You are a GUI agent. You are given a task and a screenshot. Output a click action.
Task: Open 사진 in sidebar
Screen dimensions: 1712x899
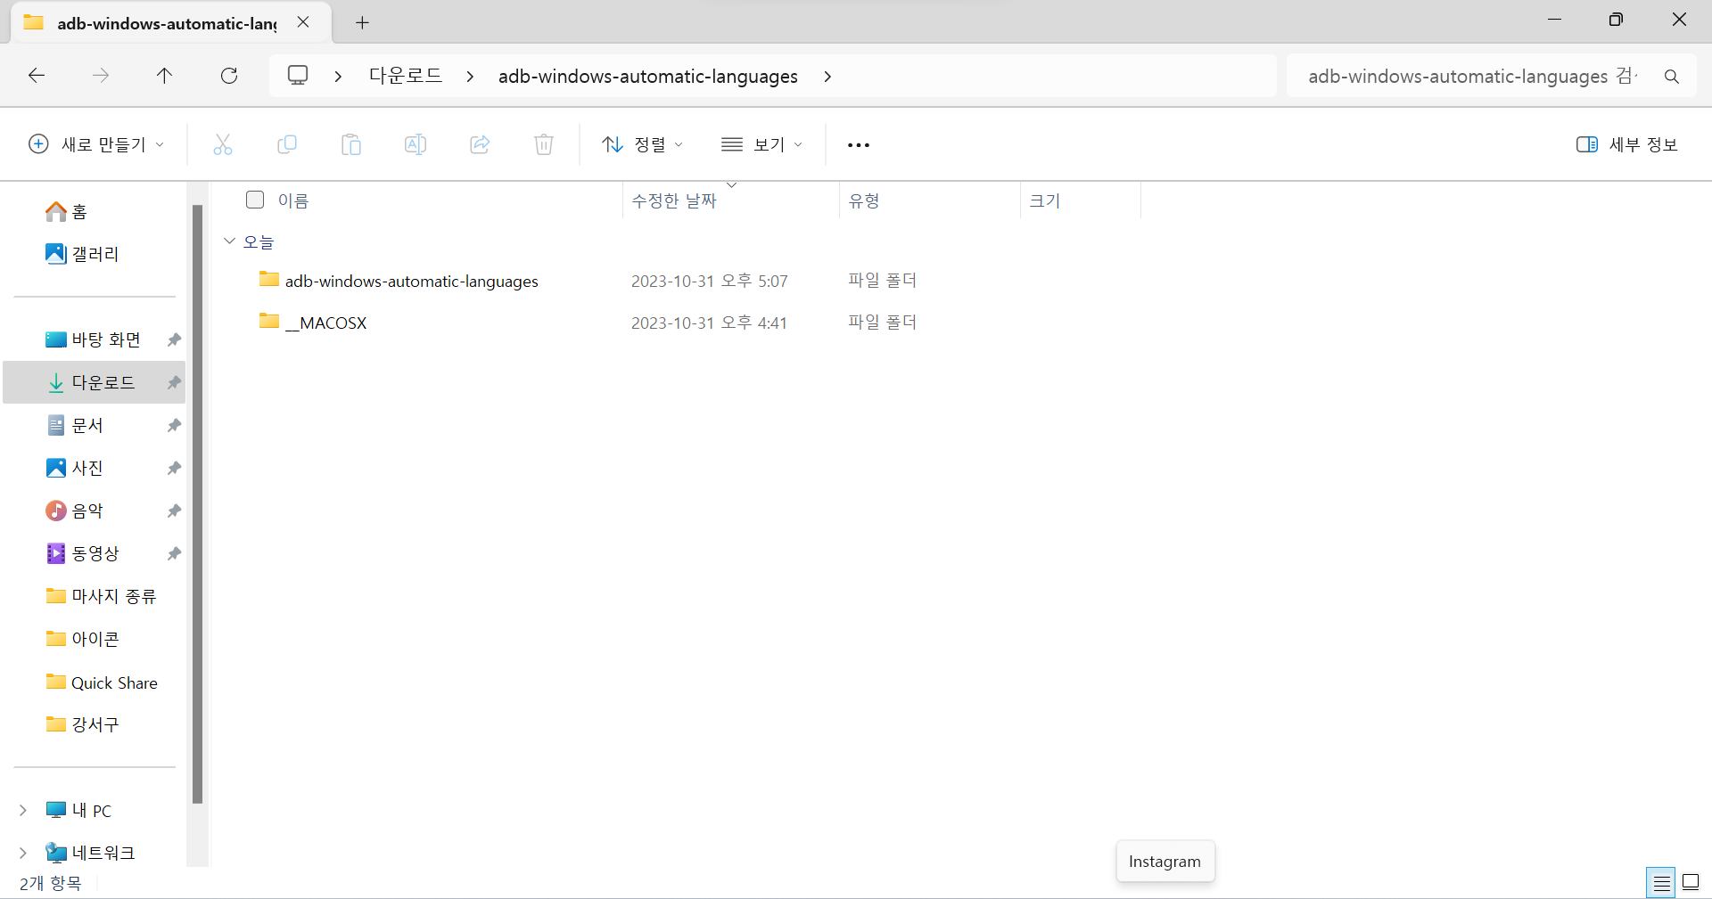(x=76, y=468)
